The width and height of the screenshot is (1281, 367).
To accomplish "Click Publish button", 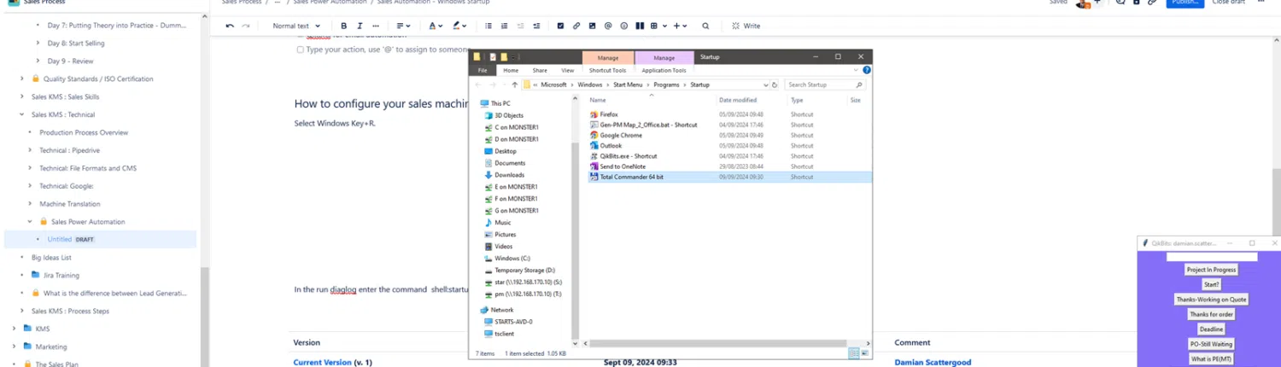I will (x=1185, y=3).
